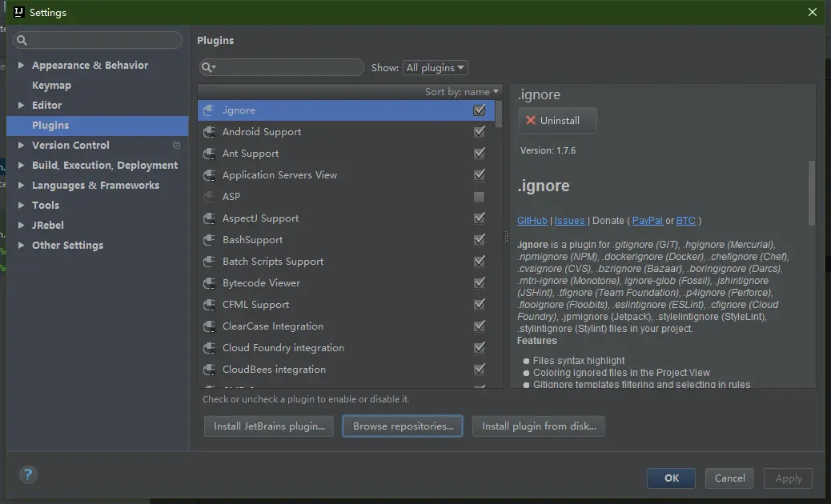Image resolution: width=831 pixels, height=504 pixels.
Task: Disable the .ignore plugin checkbox
Action: (x=479, y=110)
